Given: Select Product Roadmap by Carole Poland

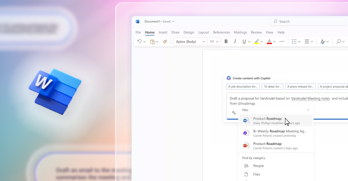Looking at the screenshot, I should coord(276,146).
